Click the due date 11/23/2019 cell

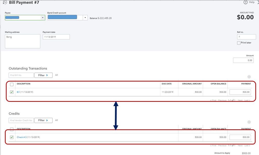(x=167, y=92)
